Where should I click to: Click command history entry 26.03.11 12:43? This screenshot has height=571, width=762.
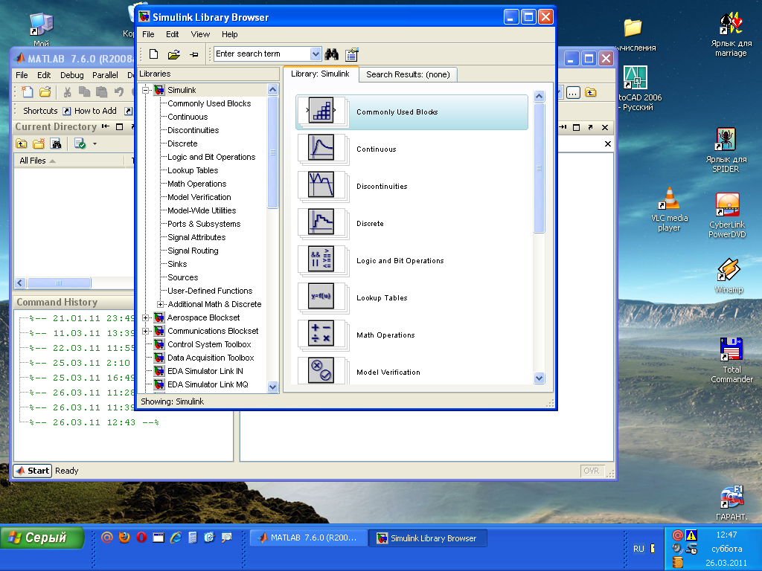pyautogui.click(x=95, y=422)
